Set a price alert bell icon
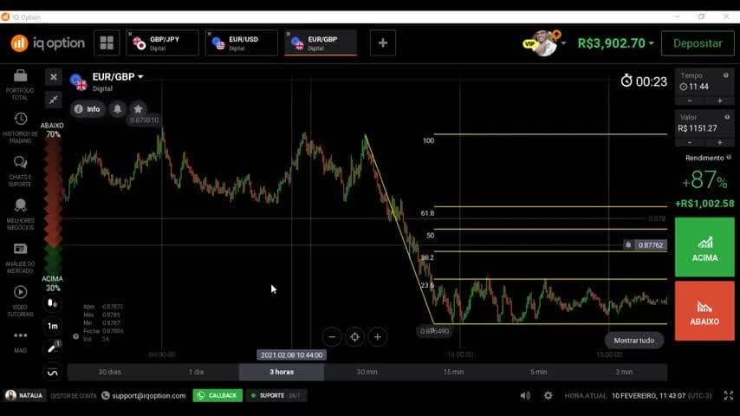 (x=118, y=109)
